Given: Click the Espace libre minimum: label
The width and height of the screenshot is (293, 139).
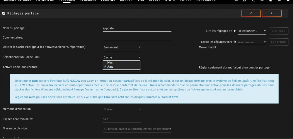Looking at the screenshot, I should 18,119.
